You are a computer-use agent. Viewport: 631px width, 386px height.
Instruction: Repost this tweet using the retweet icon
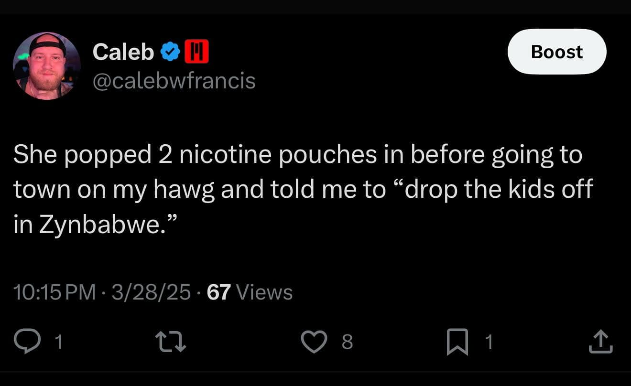tap(171, 342)
